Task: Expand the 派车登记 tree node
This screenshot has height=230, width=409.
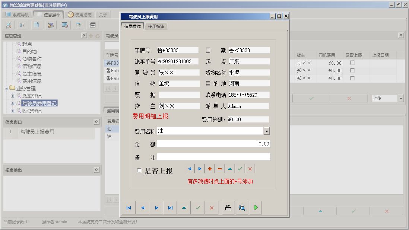Action: pyautogui.click(x=12, y=96)
